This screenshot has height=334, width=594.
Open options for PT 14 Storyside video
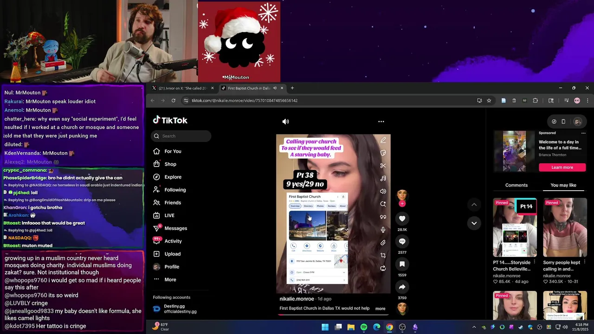[534, 263]
